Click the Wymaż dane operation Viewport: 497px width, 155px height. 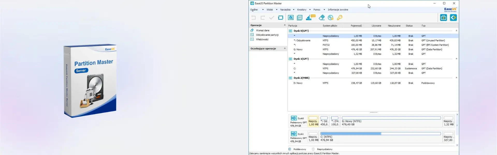263,30
